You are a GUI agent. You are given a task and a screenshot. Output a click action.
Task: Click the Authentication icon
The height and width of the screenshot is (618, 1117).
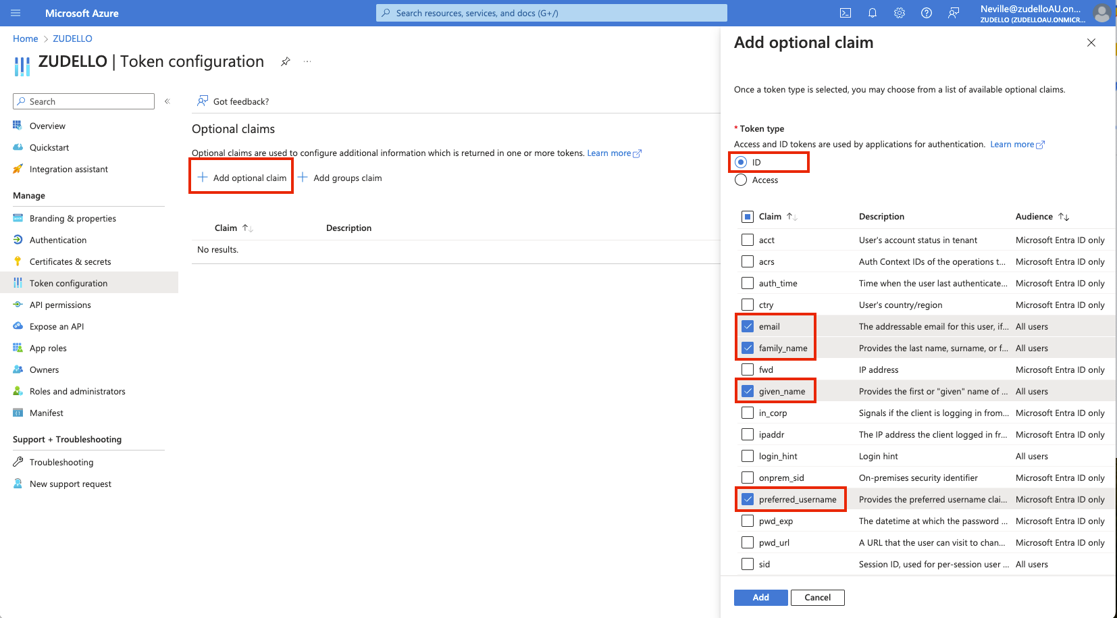pyautogui.click(x=18, y=240)
